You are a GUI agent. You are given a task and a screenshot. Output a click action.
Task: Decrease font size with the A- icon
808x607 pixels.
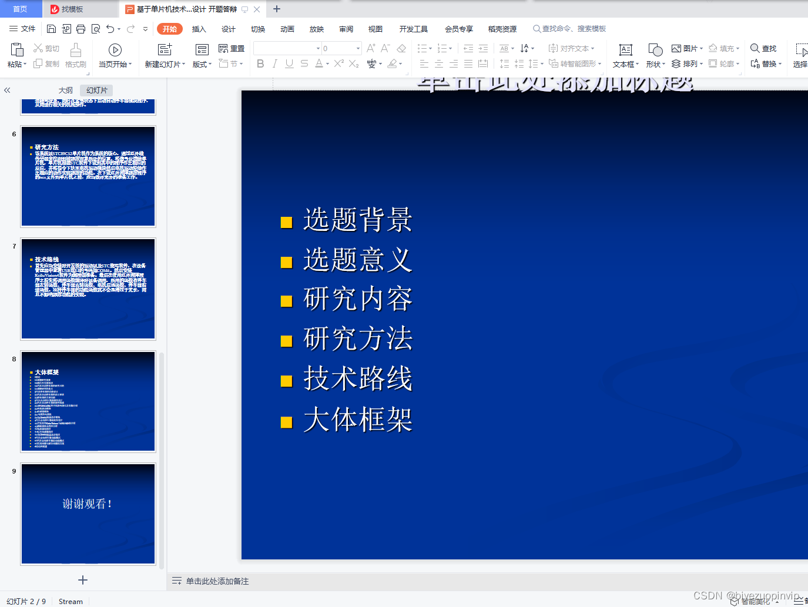click(x=385, y=48)
